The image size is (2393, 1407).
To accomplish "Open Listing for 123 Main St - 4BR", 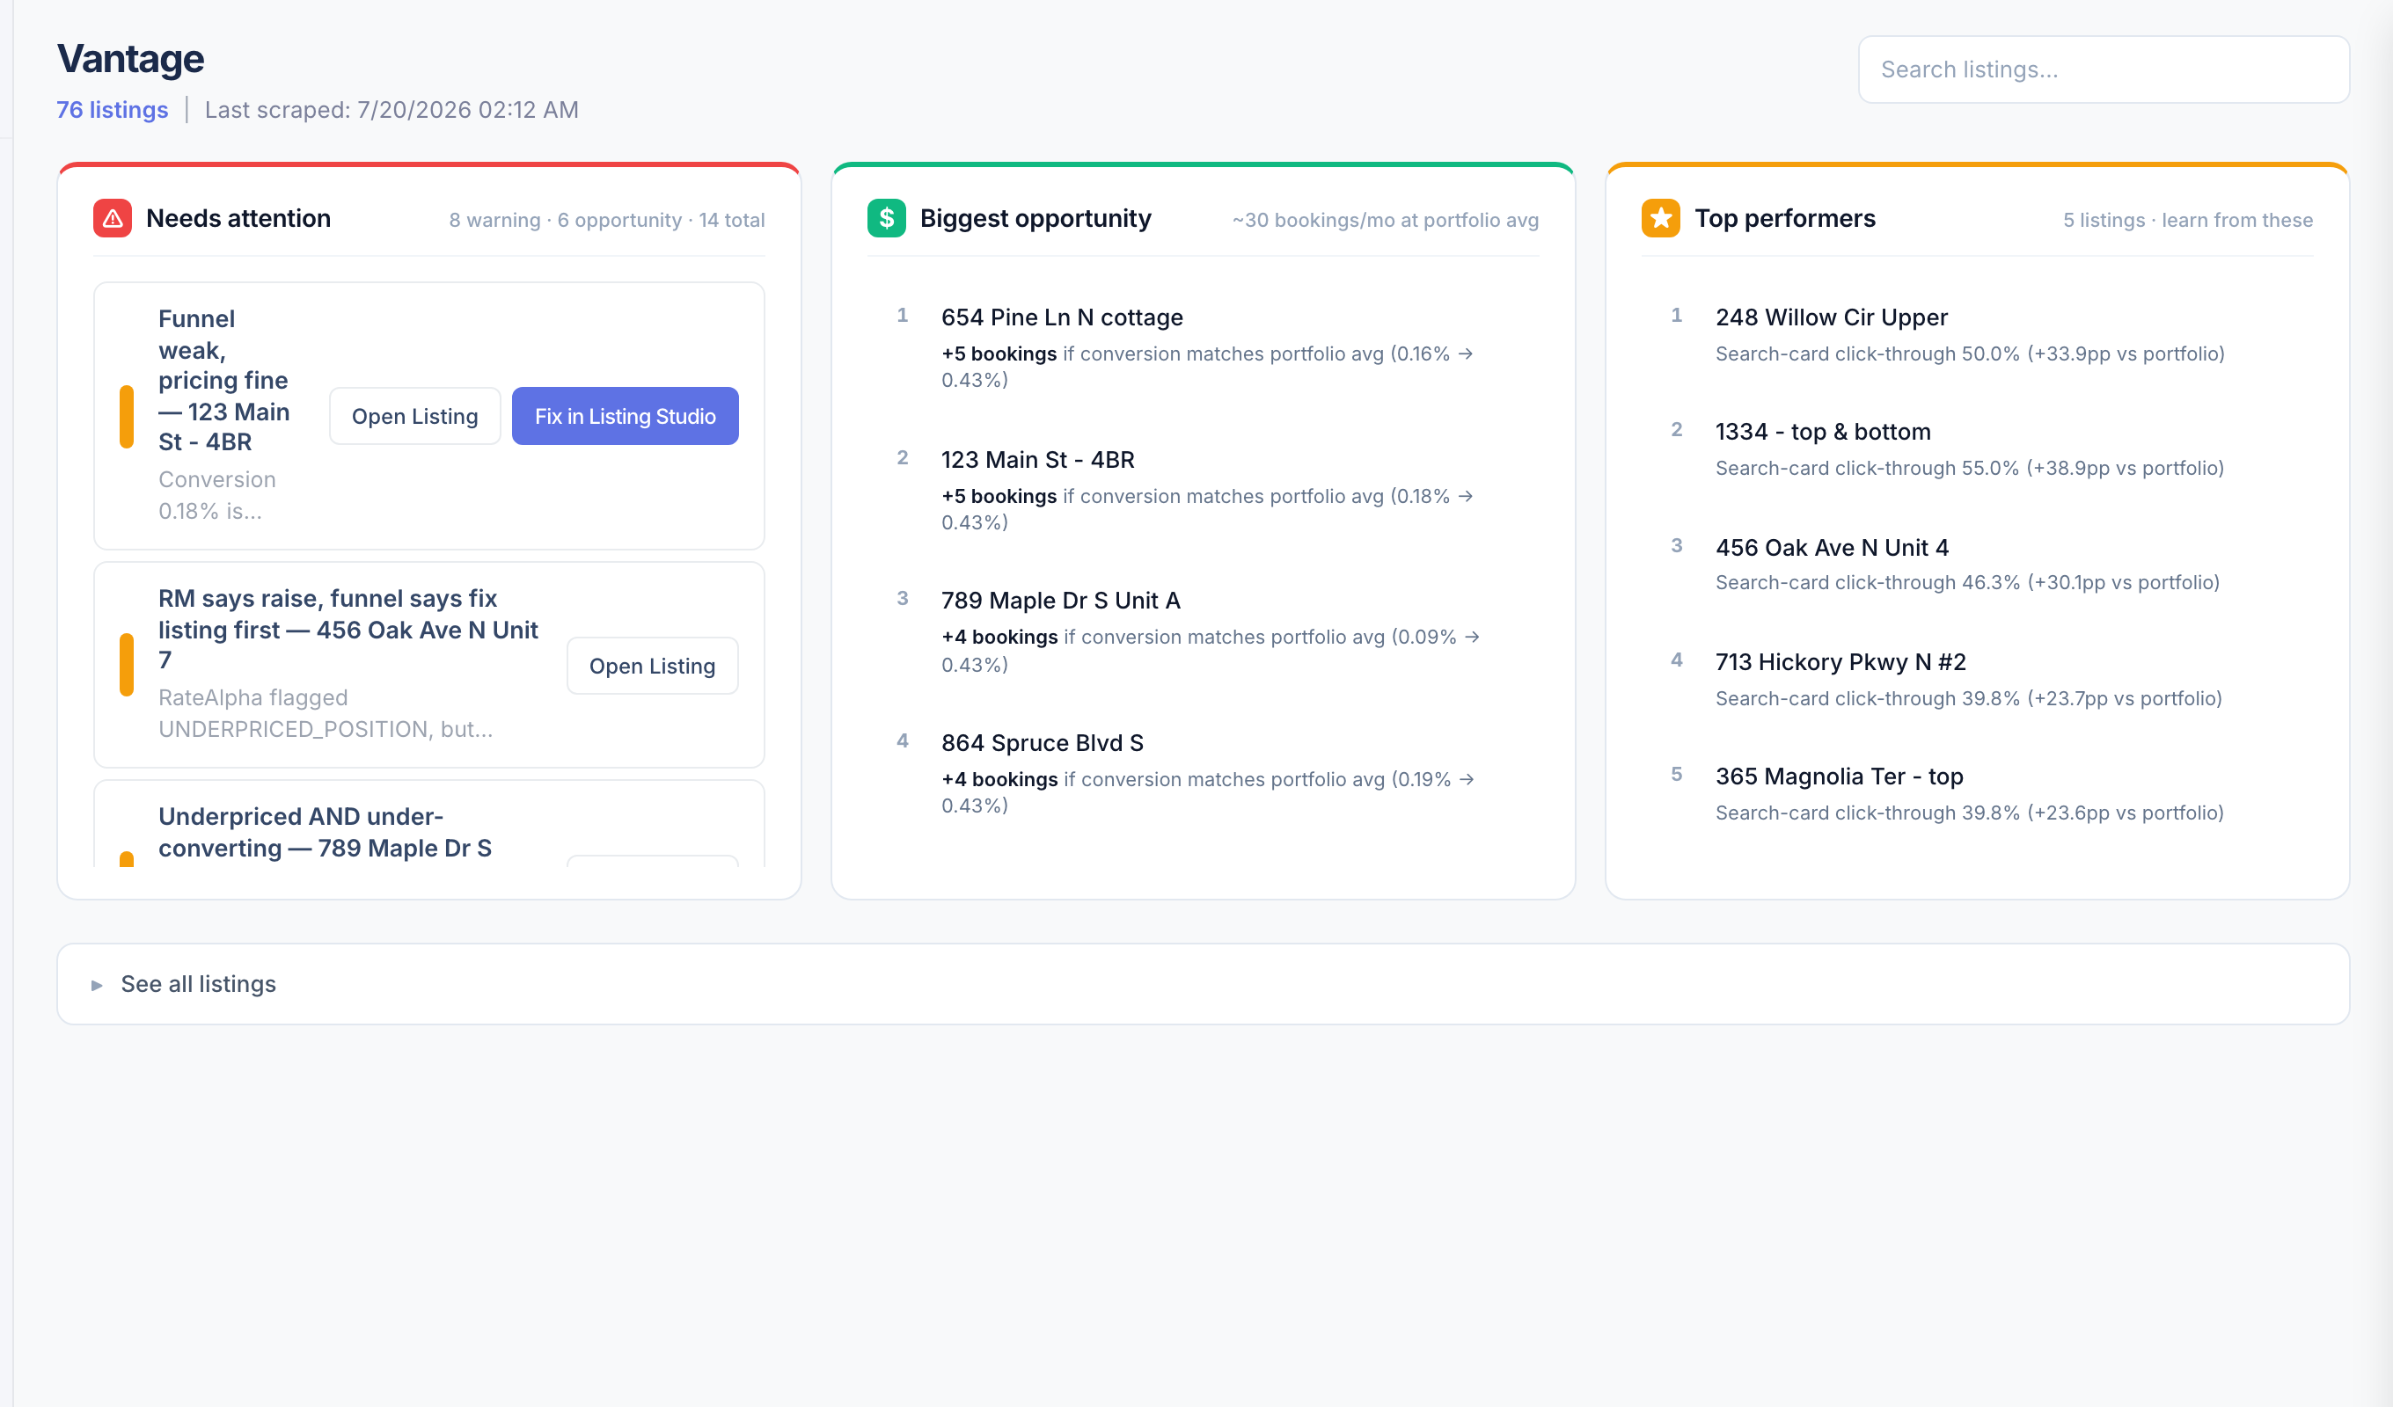I will (415, 416).
